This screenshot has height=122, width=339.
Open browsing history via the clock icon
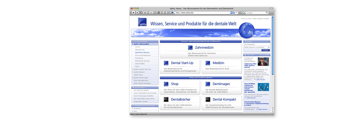[165, 13]
